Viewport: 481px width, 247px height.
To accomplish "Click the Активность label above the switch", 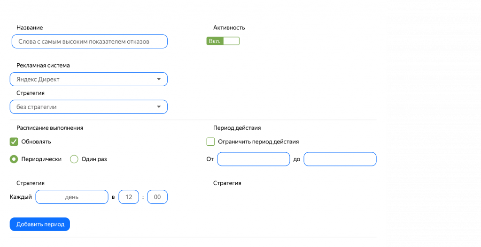I will (229, 28).
